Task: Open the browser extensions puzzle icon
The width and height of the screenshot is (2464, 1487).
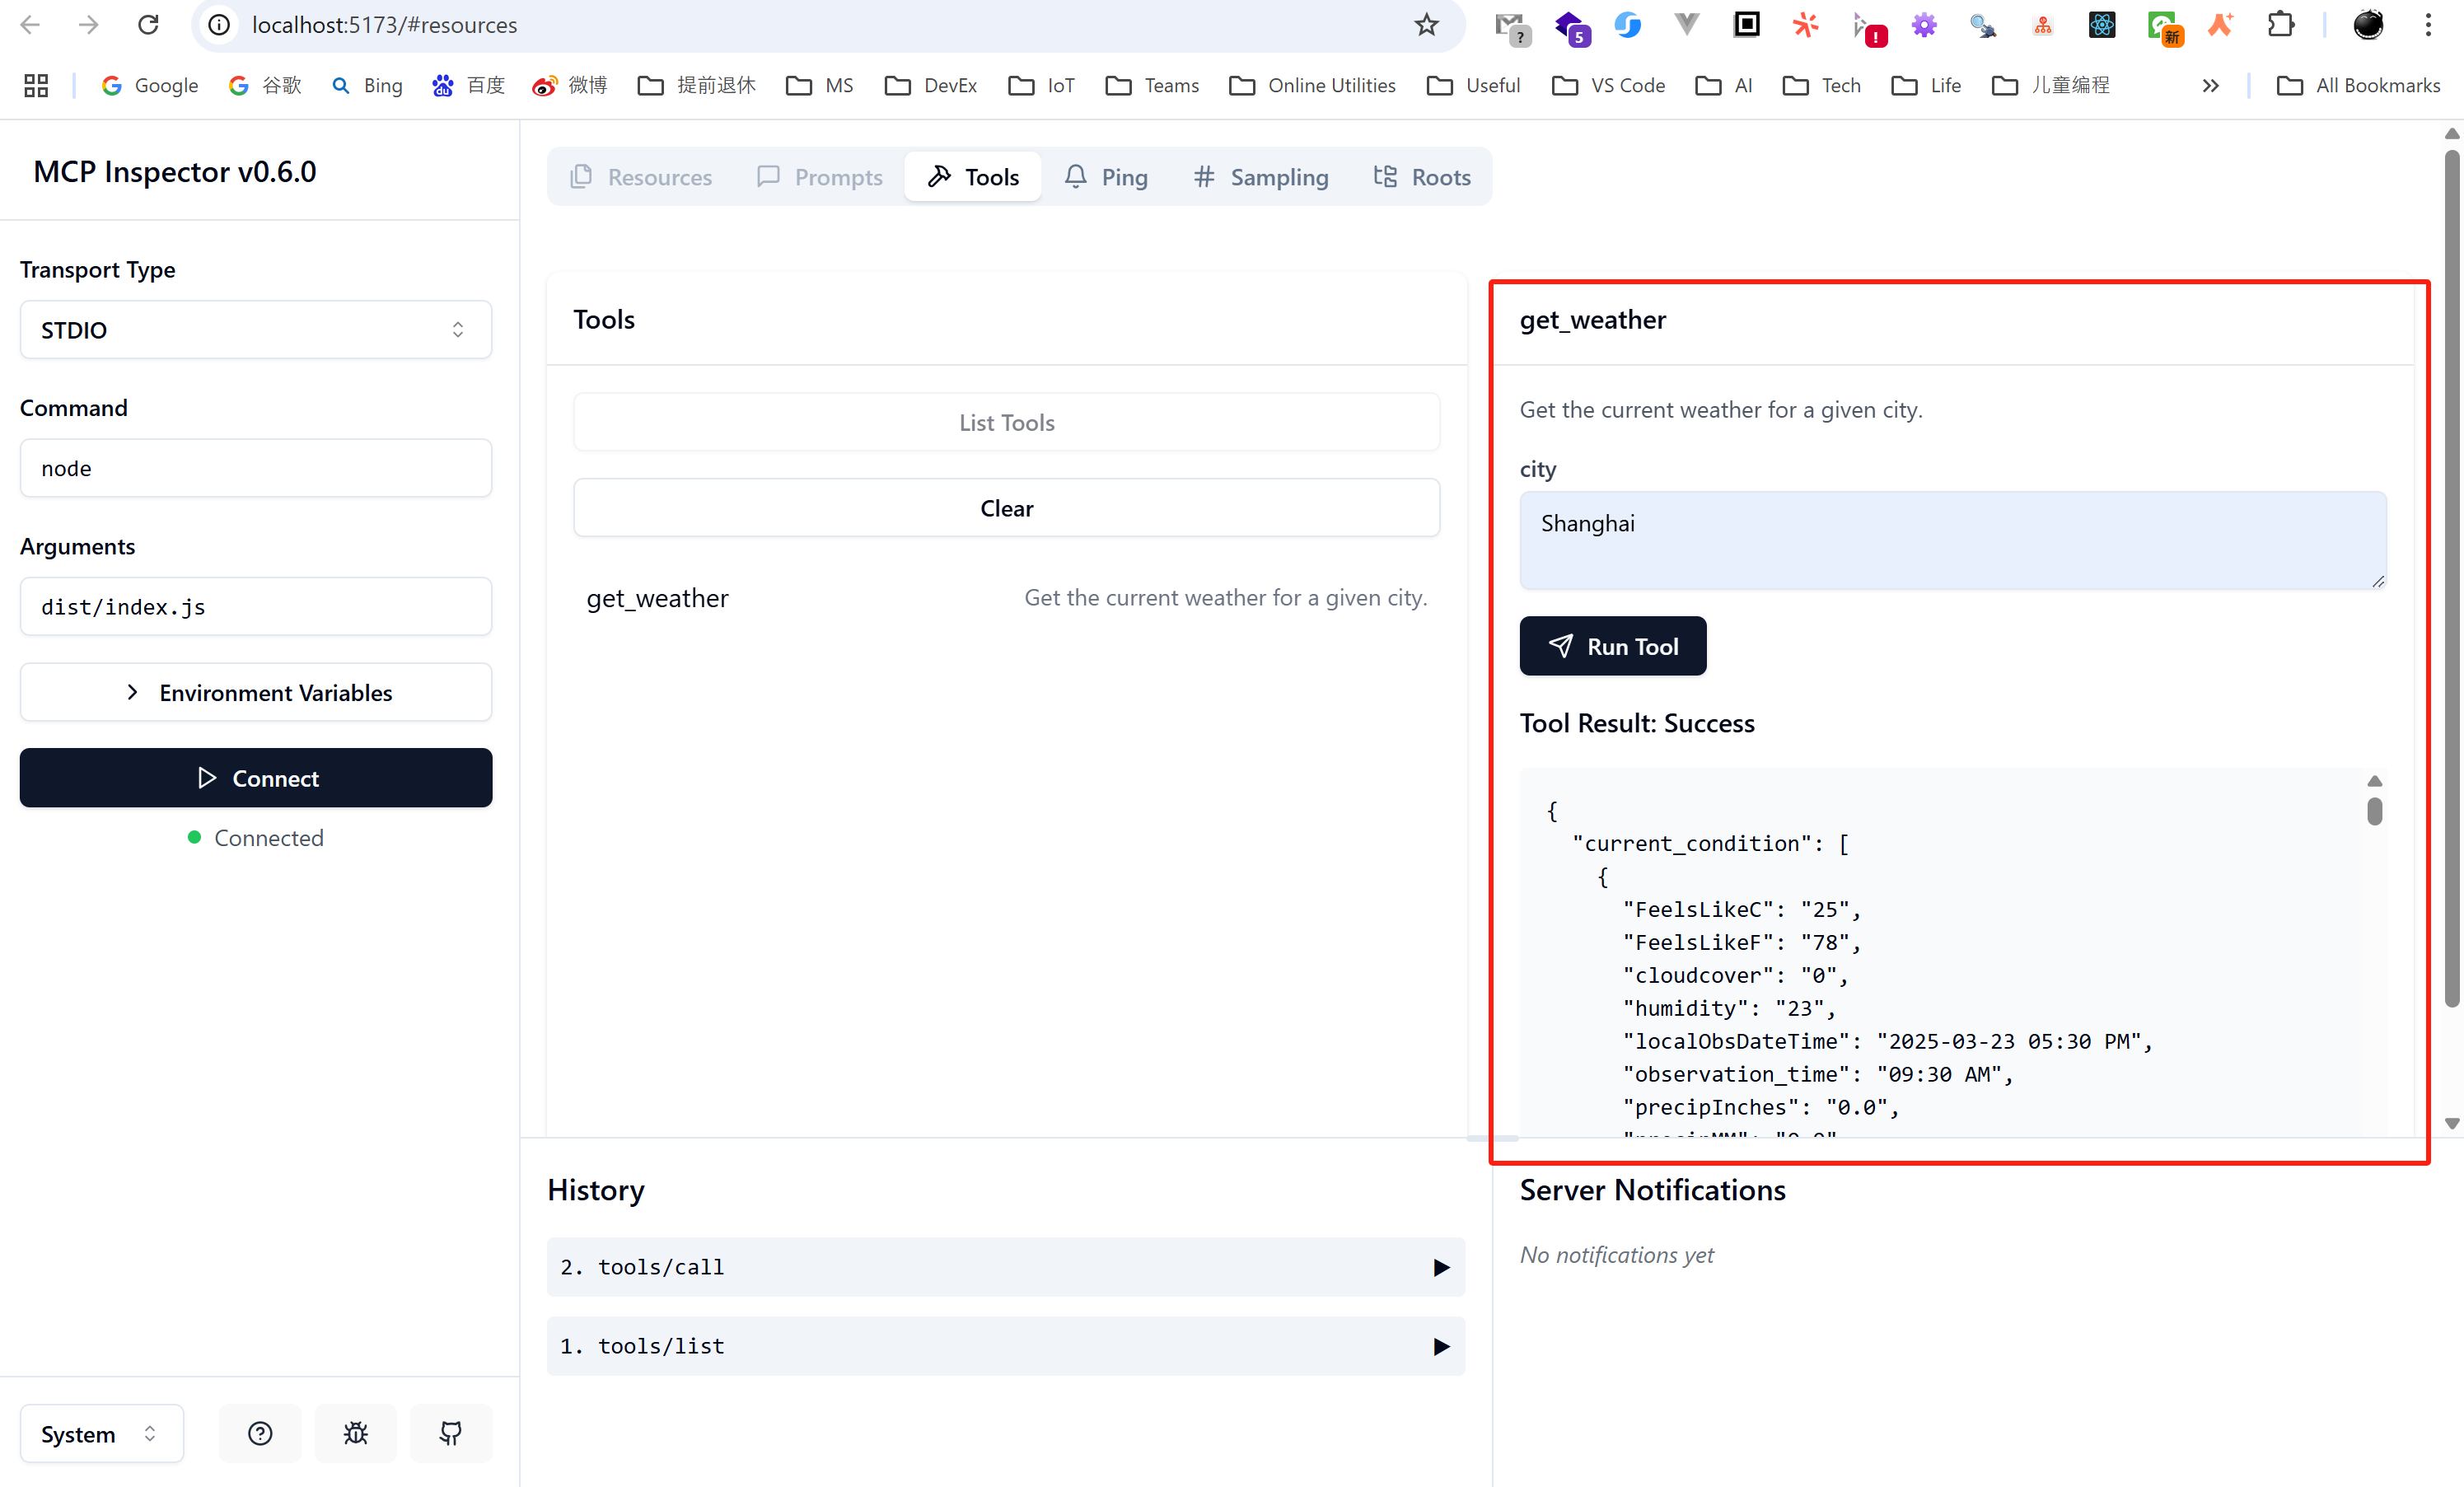Action: 2281,25
